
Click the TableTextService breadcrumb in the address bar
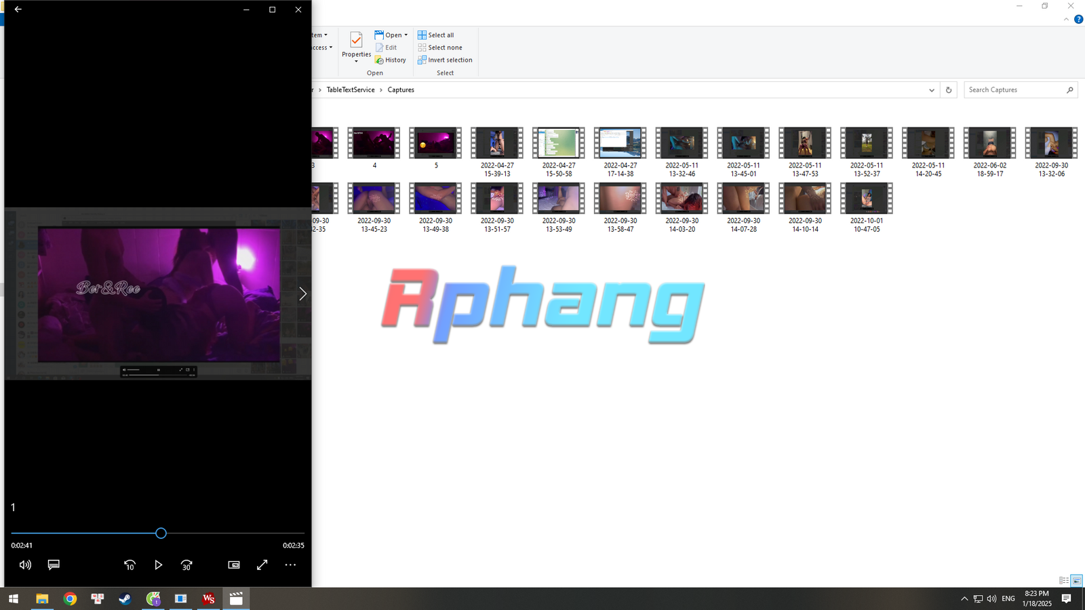point(351,90)
